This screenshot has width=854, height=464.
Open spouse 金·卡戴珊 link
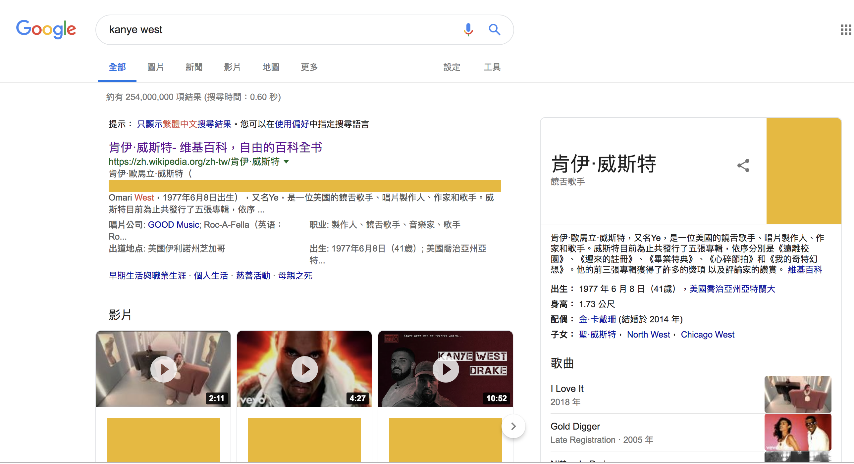597,319
